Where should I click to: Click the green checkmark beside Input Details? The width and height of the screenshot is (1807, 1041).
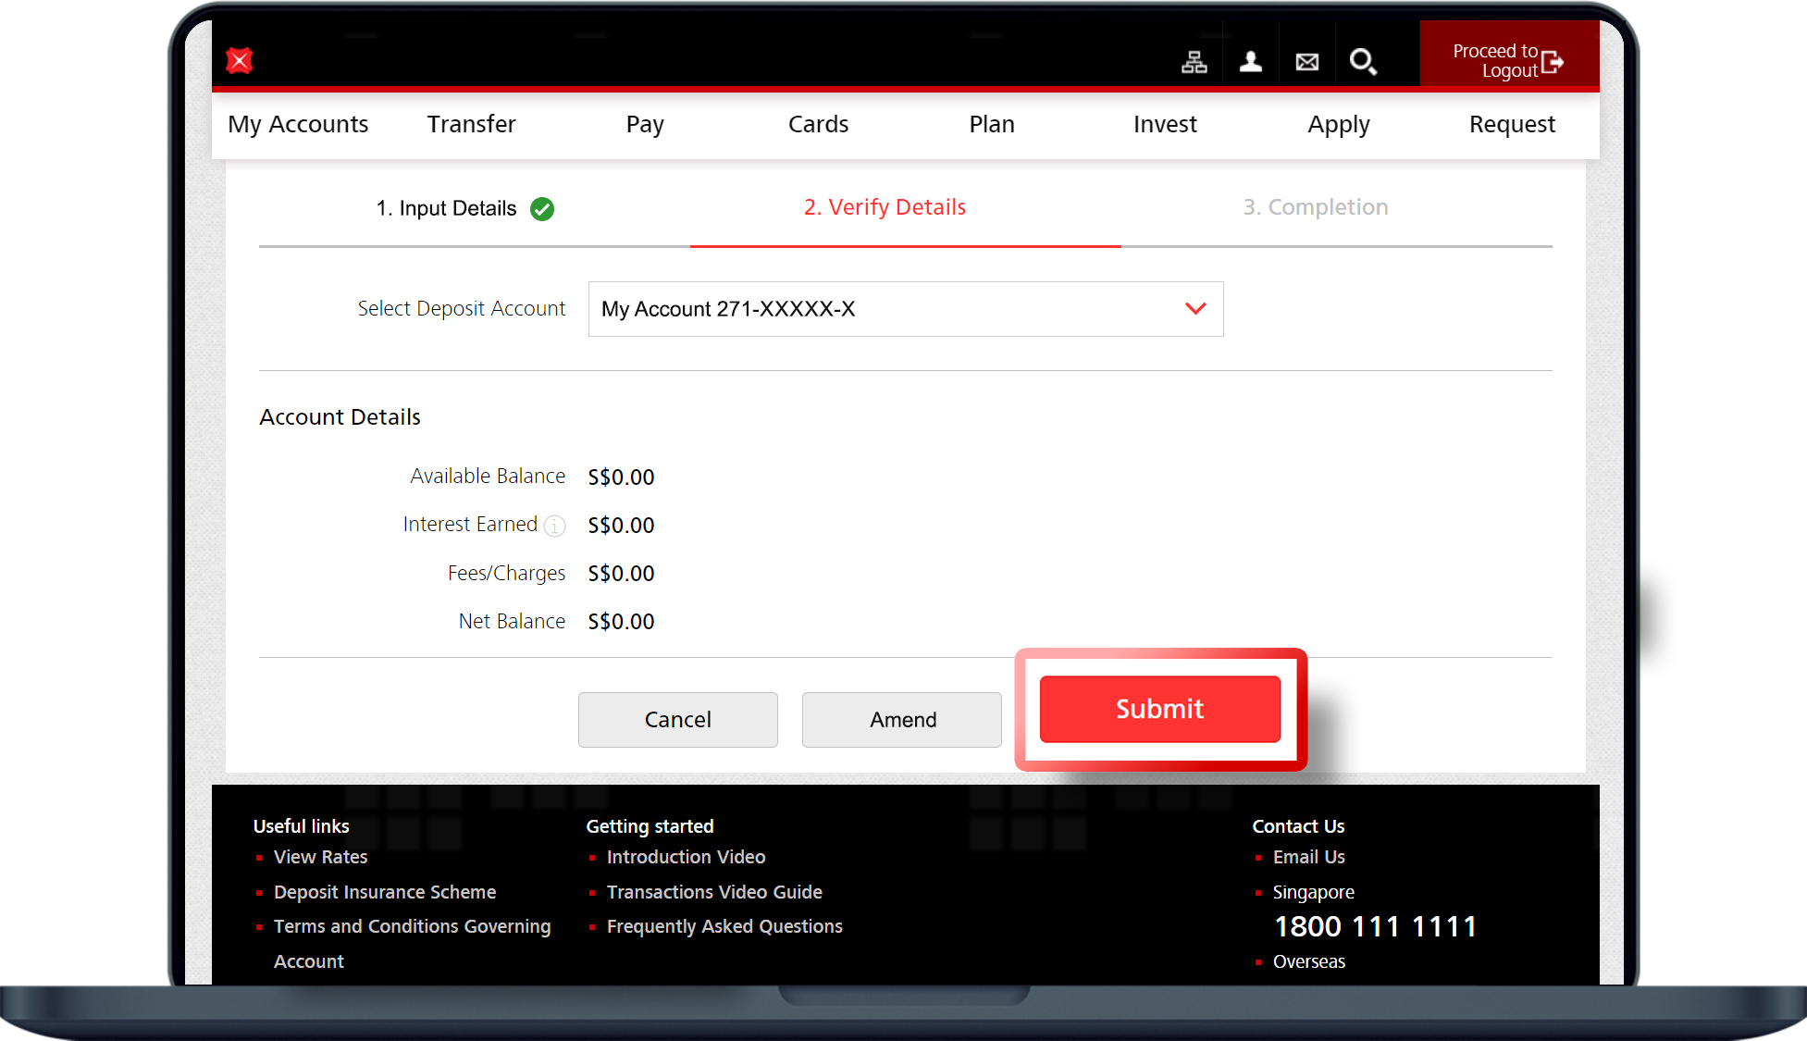coord(542,209)
